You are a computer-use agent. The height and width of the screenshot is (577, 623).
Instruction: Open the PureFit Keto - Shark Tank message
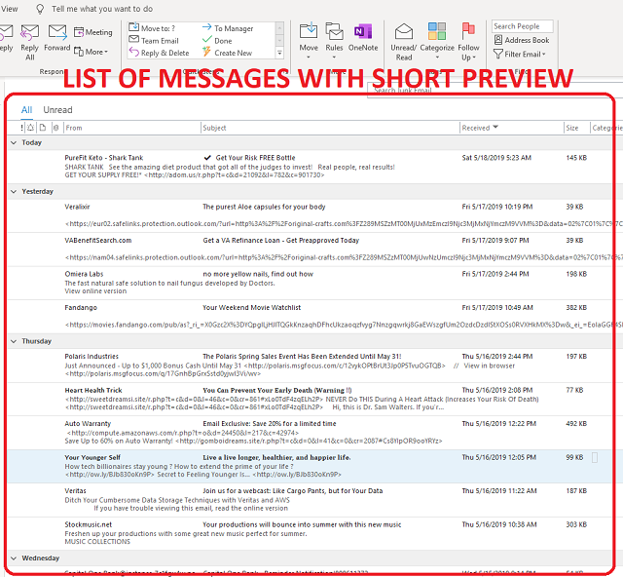click(310, 167)
